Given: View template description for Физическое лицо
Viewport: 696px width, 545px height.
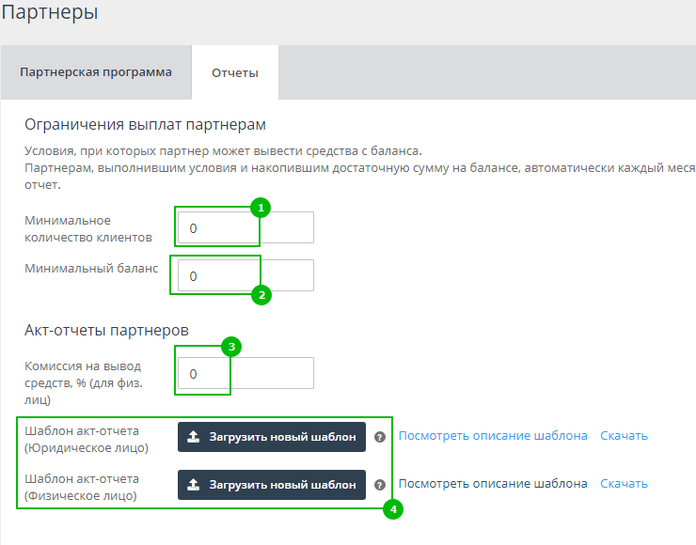Looking at the screenshot, I should point(493,484).
